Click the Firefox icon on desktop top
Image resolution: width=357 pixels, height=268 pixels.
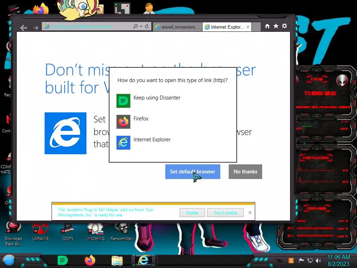point(41,9)
